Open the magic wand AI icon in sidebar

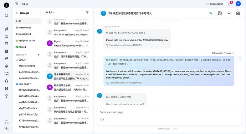(x=6, y=29)
